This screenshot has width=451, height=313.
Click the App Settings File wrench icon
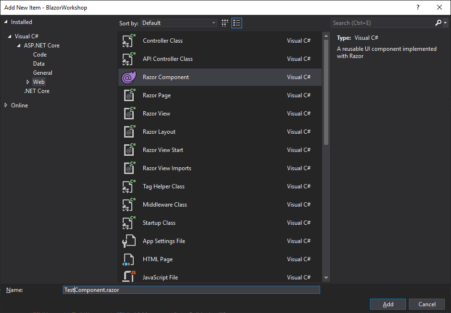pyautogui.click(x=128, y=241)
